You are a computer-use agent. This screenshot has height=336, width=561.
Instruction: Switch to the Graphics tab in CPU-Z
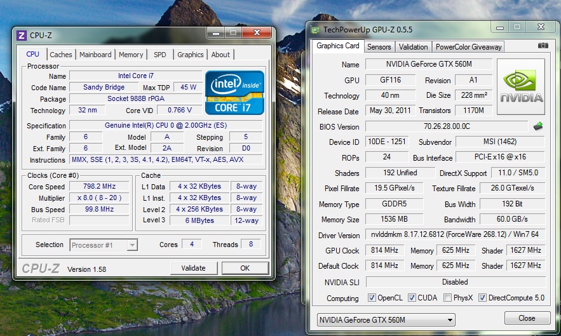191,55
